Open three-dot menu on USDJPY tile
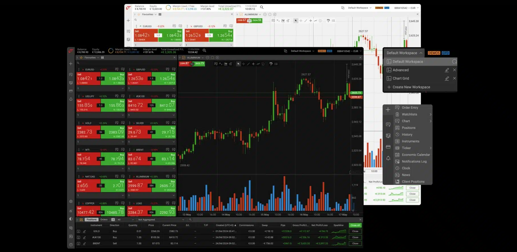The height and width of the screenshot is (252, 517). tap(79, 96)
